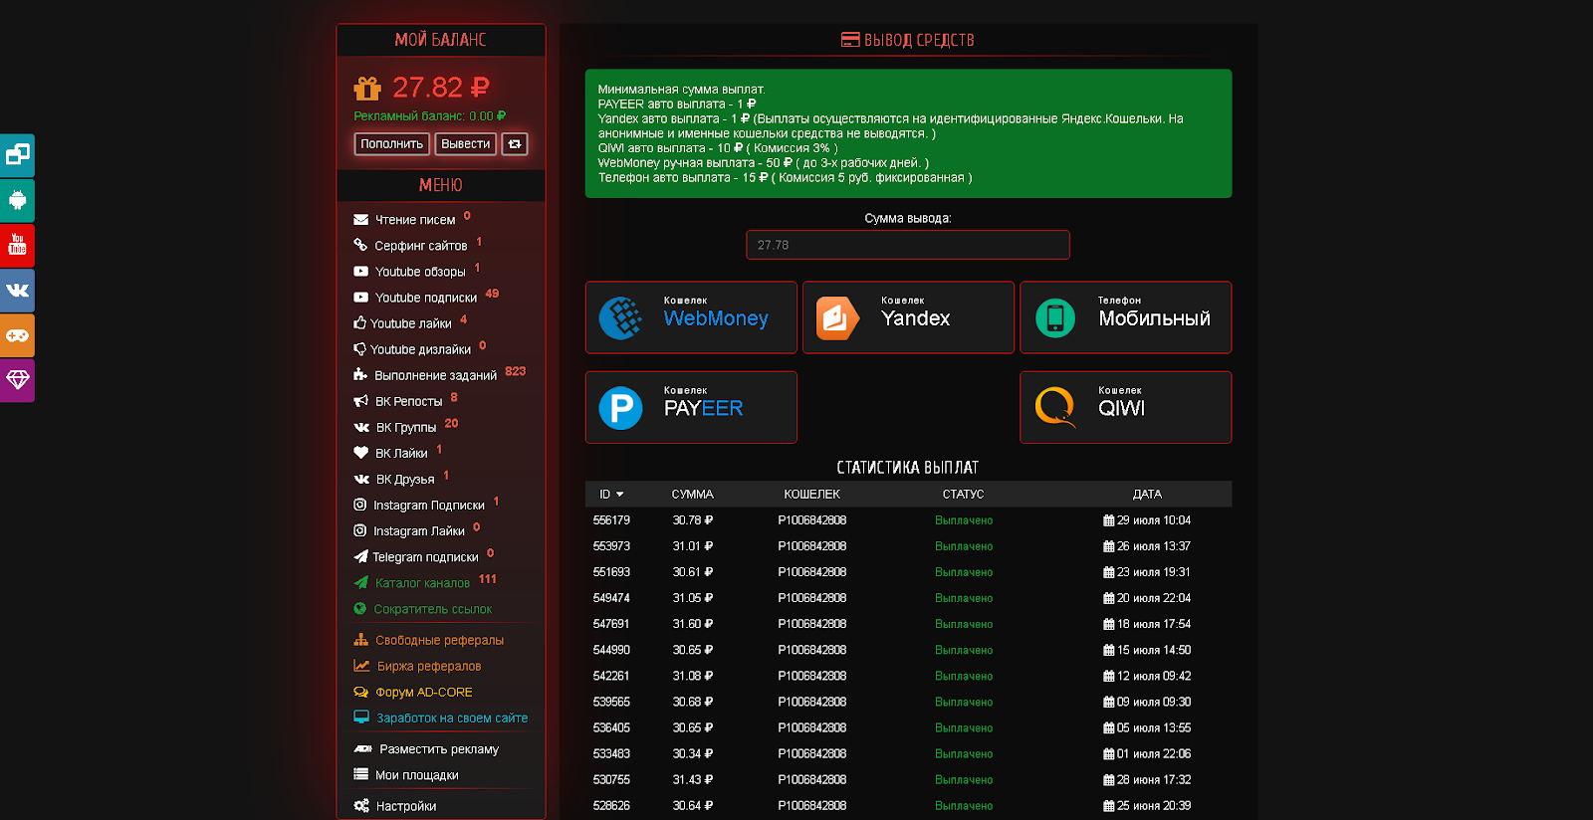Click the Вывести button

coord(465,144)
